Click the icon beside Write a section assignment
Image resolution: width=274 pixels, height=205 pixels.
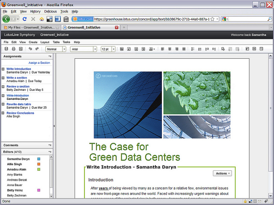(3, 78)
